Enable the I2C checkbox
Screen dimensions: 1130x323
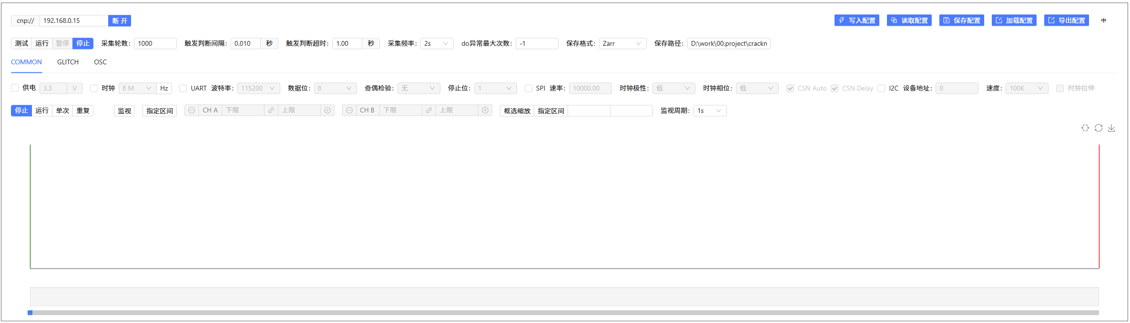click(x=881, y=88)
